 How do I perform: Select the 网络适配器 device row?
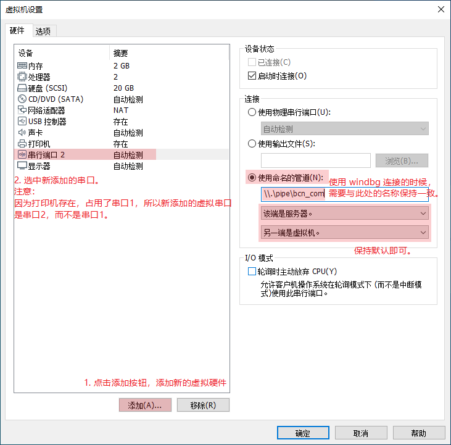[x=122, y=110]
